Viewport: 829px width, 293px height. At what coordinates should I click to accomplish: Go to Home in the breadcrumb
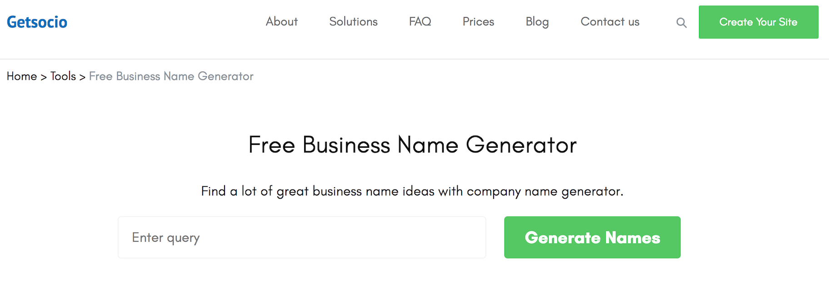pyautogui.click(x=22, y=76)
